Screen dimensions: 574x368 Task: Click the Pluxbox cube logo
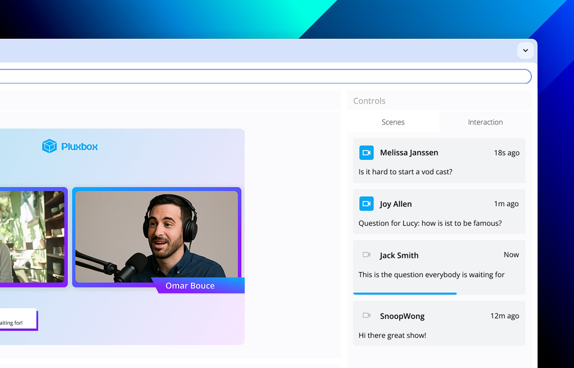pos(50,146)
